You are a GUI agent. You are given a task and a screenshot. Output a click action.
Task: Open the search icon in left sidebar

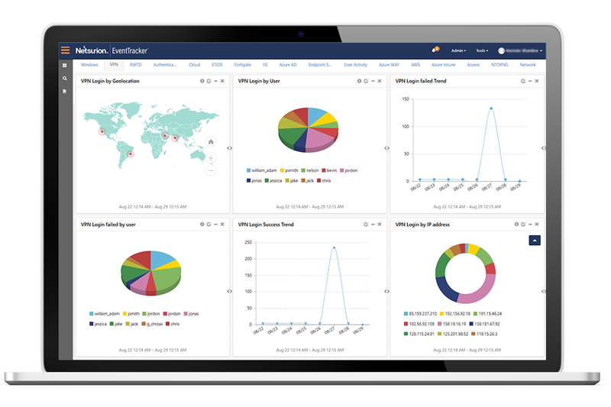[65, 79]
